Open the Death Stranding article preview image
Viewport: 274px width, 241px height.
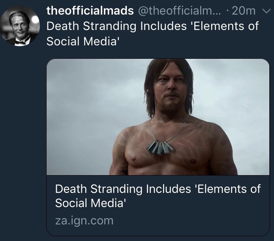pyautogui.click(x=158, y=117)
